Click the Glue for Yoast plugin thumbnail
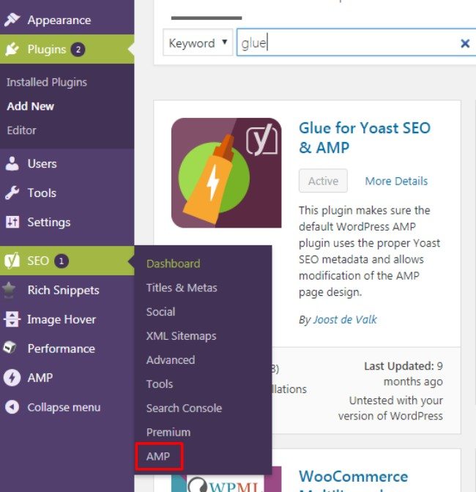The image size is (476, 492). coord(226,173)
